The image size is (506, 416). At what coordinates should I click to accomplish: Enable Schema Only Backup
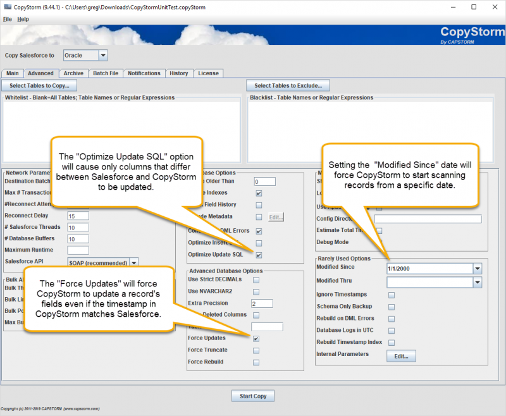(x=390, y=306)
